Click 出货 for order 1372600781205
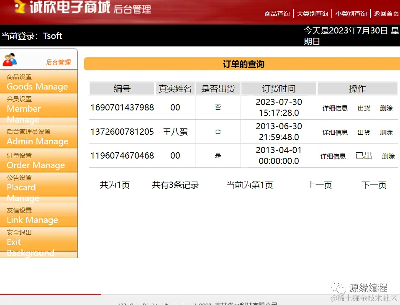The image size is (400, 305). click(364, 132)
